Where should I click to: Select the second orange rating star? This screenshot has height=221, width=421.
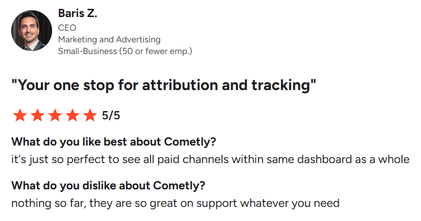point(37,115)
